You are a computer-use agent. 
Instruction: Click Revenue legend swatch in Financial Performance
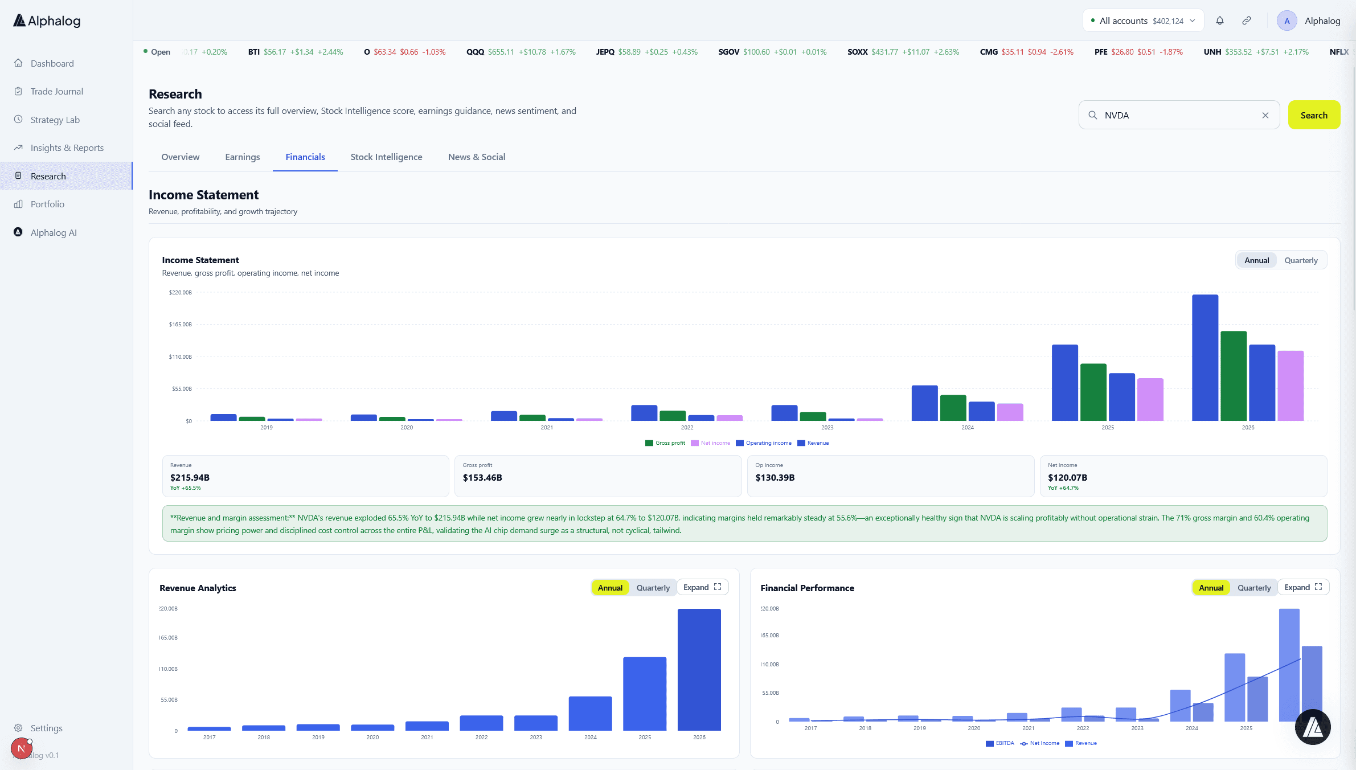point(1068,743)
